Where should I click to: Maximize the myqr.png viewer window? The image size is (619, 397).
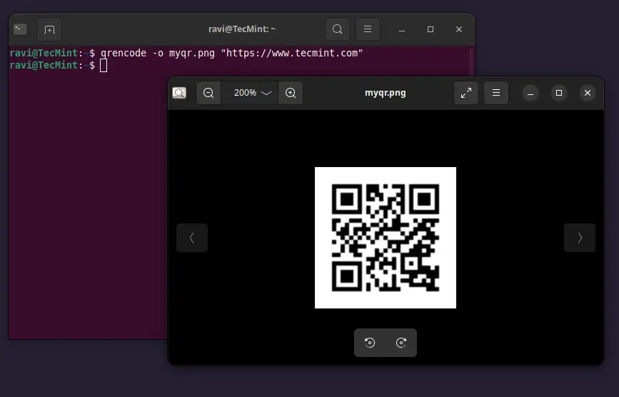click(559, 93)
